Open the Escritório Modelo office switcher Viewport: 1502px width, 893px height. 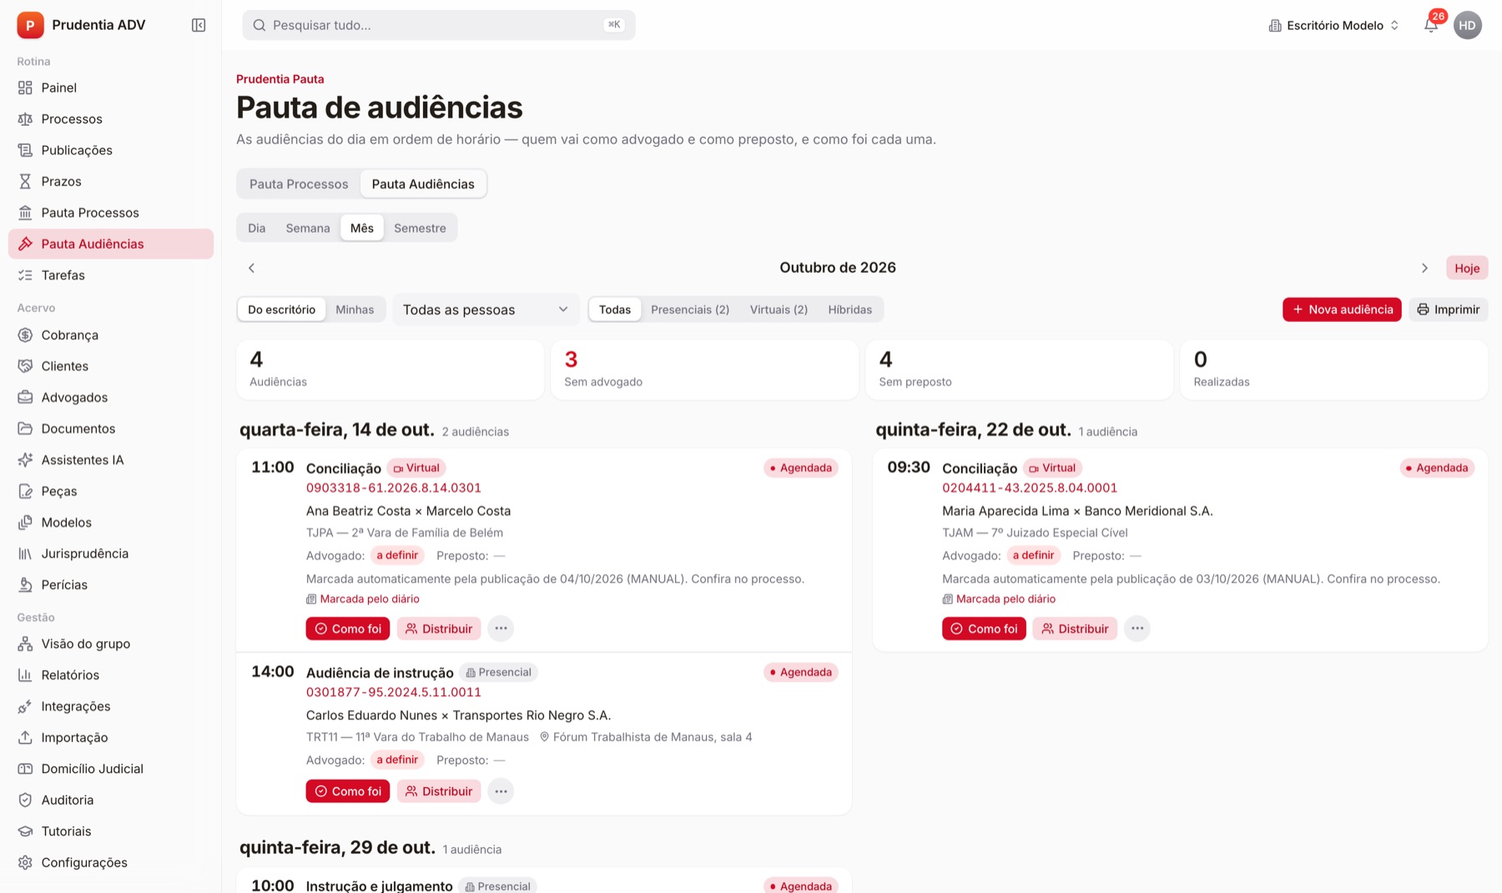tap(1333, 25)
